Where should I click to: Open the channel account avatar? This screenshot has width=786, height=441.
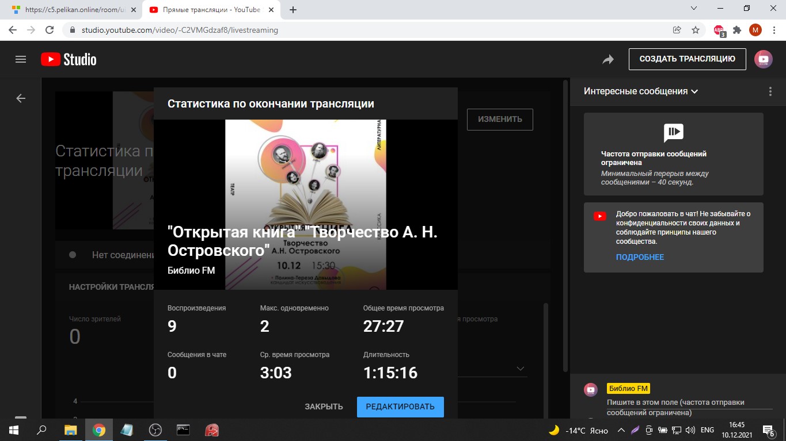tap(764, 59)
